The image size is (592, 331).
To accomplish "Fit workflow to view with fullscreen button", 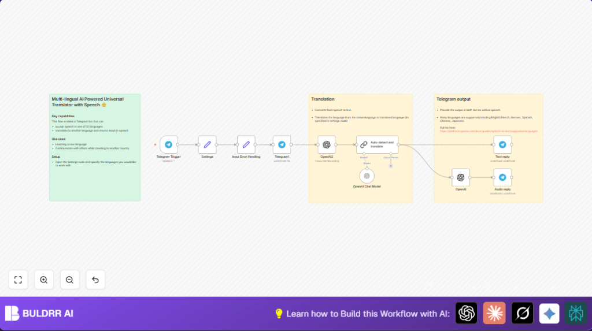I will 18,280.
